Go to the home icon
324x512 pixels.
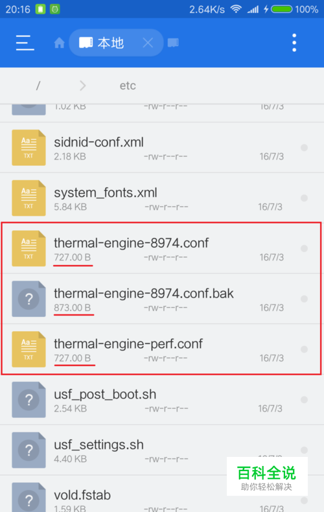click(x=59, y=43)
